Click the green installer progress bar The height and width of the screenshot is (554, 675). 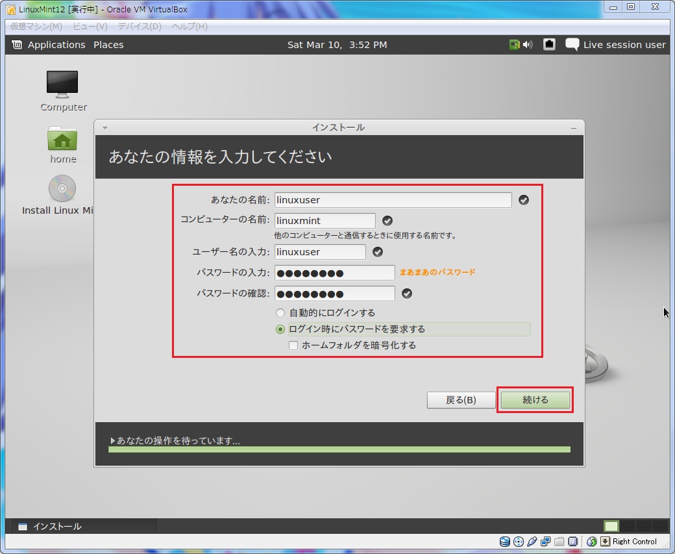click(x=339, y=449)
